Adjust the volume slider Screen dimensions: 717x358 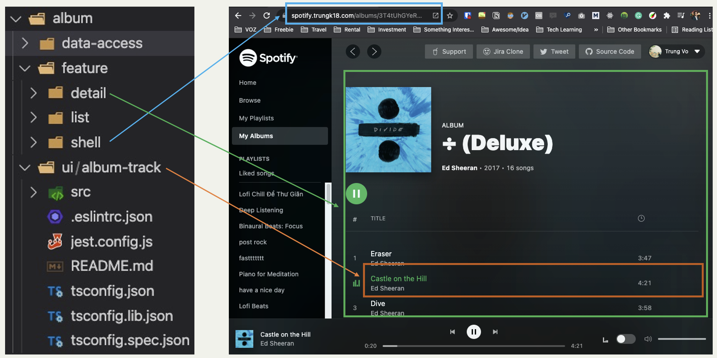[x=682, y=339]
